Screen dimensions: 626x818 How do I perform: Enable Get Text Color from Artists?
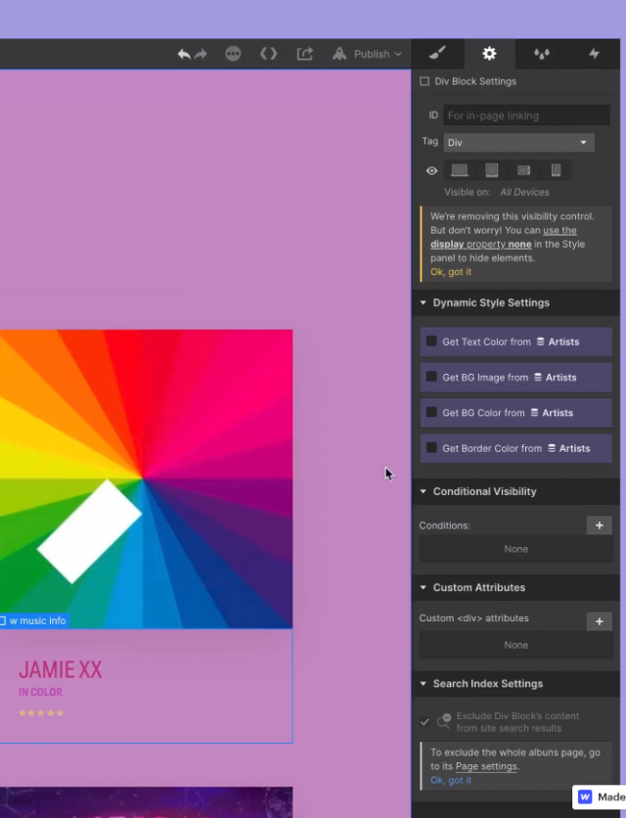pos(431,341)
